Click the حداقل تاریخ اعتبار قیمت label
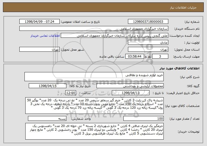 (183, 93)
